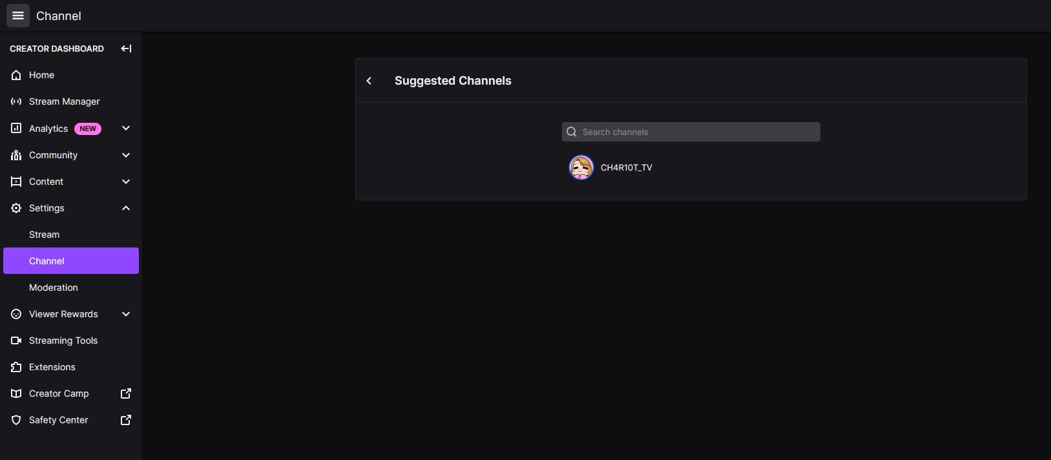
Task: Click the Streaming Tools camera icon
Action: (16, 340)
